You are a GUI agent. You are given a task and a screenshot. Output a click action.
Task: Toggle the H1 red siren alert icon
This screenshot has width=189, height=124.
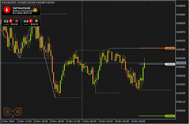pos(16,21)
